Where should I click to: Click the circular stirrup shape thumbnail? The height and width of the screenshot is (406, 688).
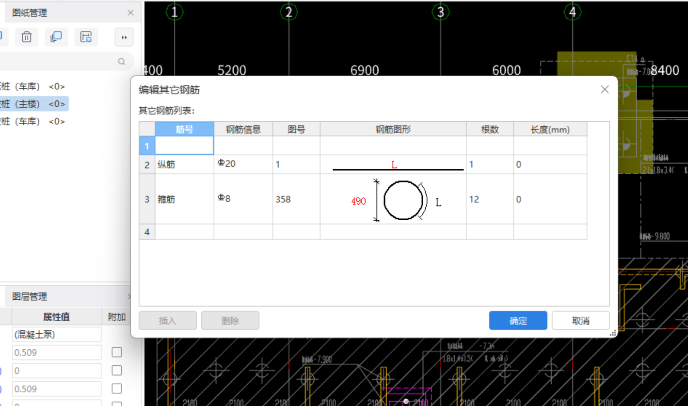click(403, 200)
